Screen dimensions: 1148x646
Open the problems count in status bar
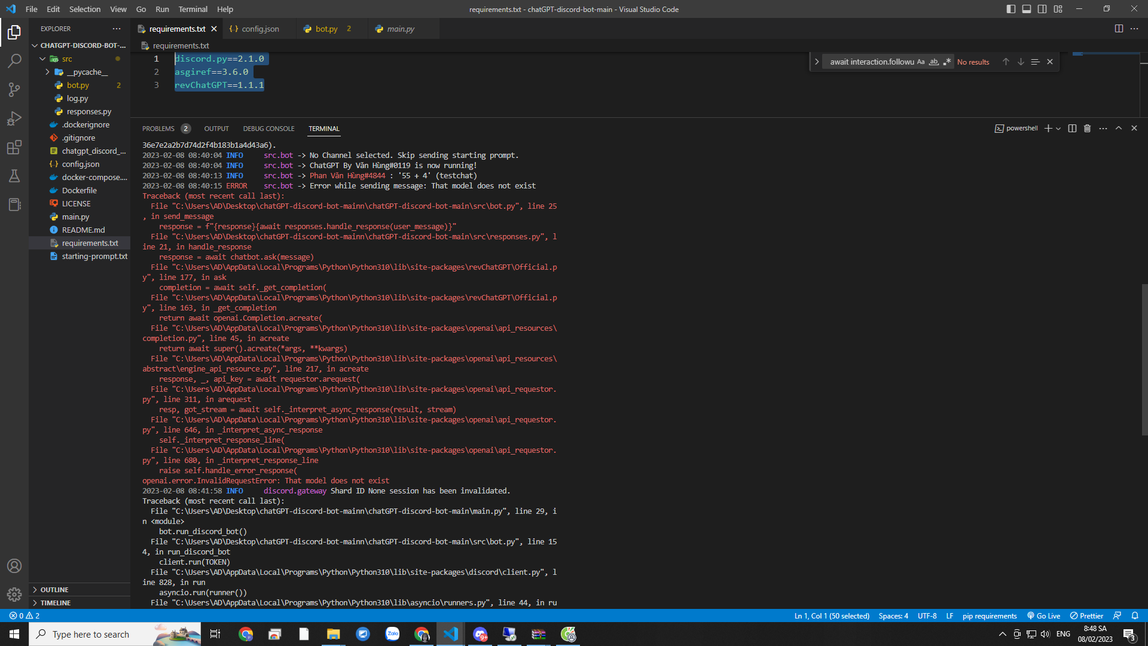(x=25, y=615)
